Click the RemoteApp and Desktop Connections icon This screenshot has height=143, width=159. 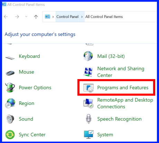pyautogui.click(x=88, y=104)
